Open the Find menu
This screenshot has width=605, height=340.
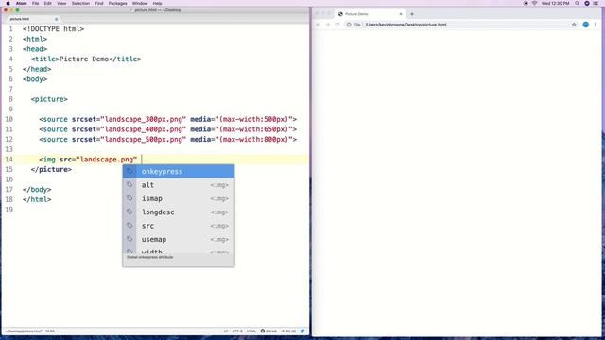(99, 3)
